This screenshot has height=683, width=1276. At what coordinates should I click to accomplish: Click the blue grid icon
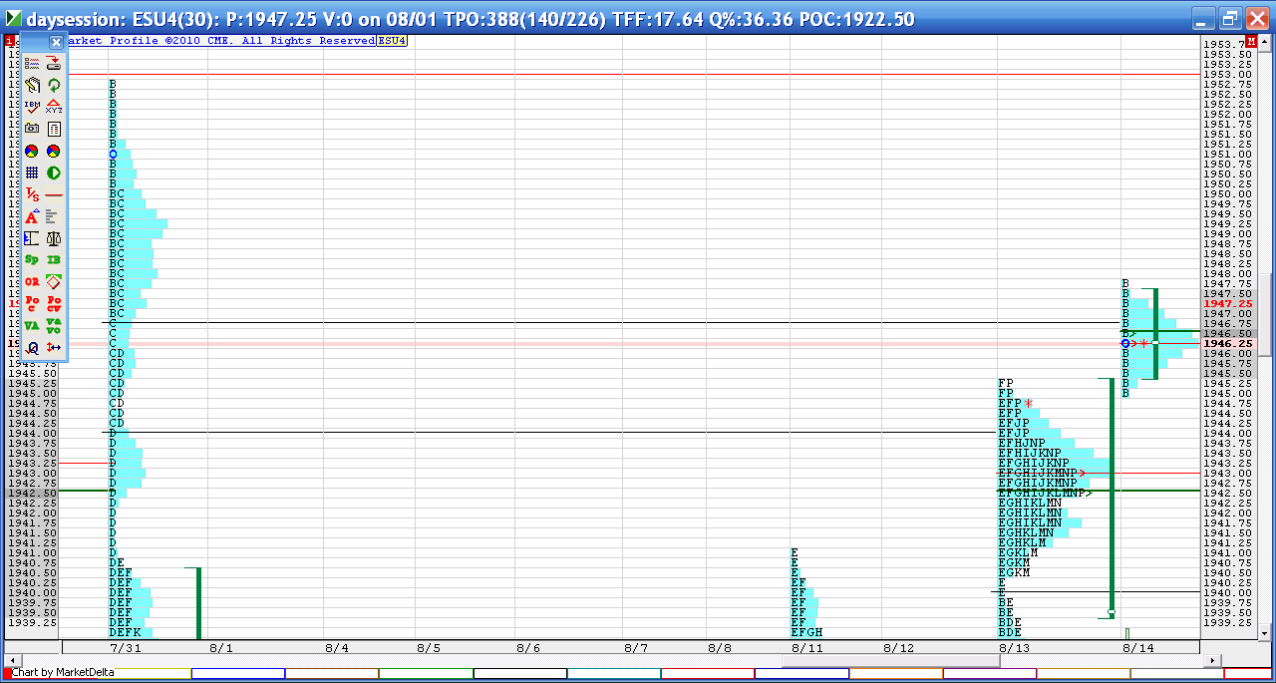[32, 172]
